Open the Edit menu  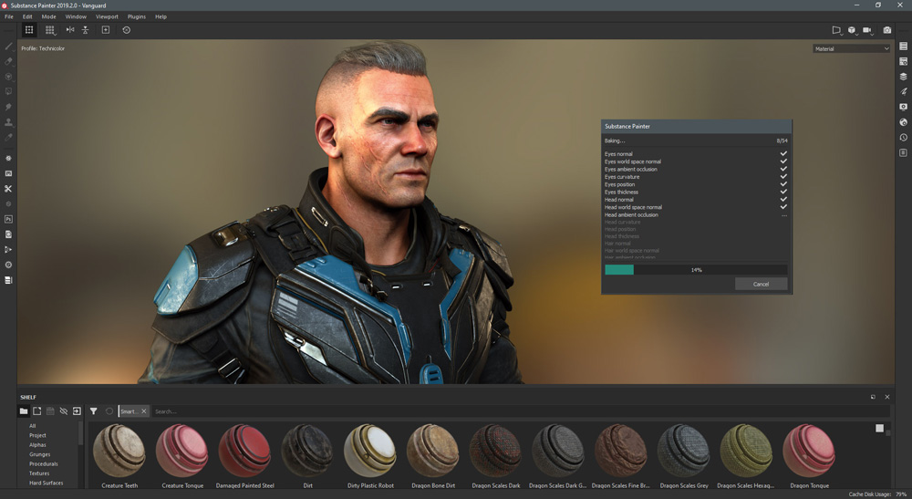pyautogui.click(x=27, y=16)
